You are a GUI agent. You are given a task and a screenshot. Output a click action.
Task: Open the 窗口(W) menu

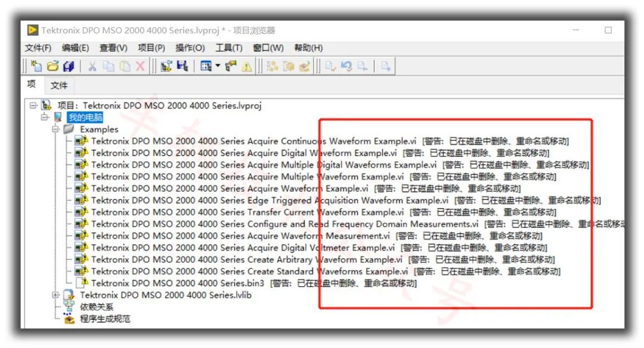[x=268, y=48]
